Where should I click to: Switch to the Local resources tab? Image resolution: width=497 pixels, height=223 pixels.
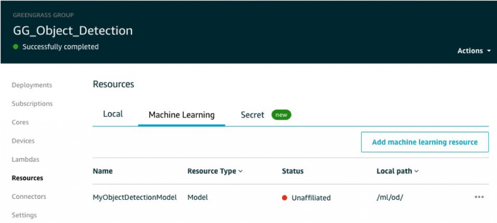[113, 114]
